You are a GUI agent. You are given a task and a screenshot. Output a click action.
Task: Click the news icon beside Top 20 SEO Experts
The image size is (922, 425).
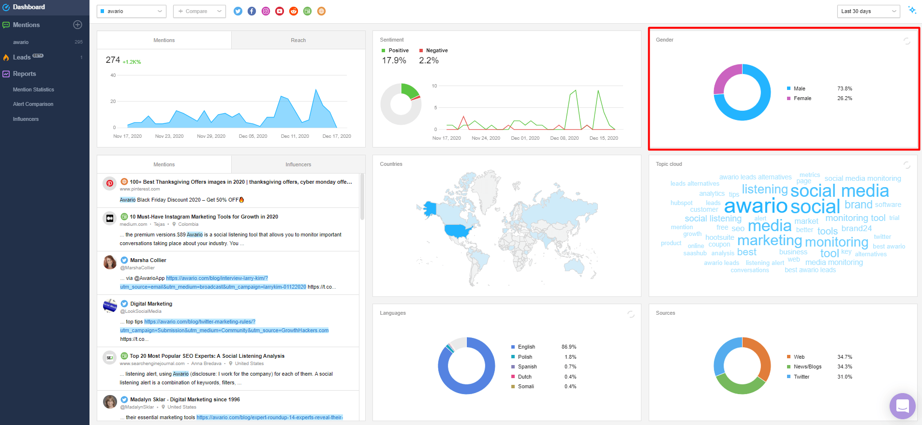pyautogui.click(x=124, y=356)
